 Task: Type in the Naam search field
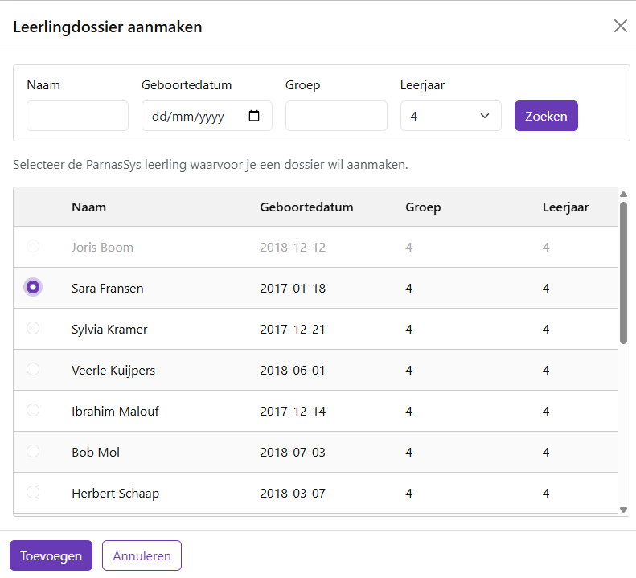77,116
